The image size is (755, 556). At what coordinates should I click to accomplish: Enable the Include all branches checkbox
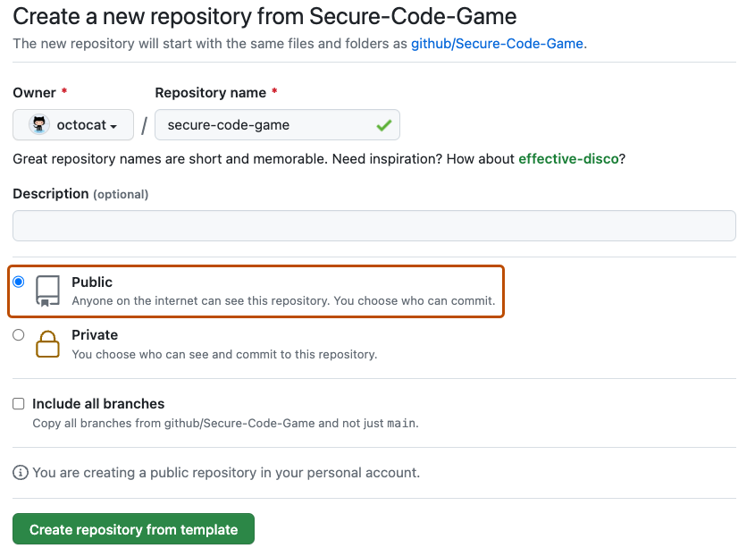[19, 404]
